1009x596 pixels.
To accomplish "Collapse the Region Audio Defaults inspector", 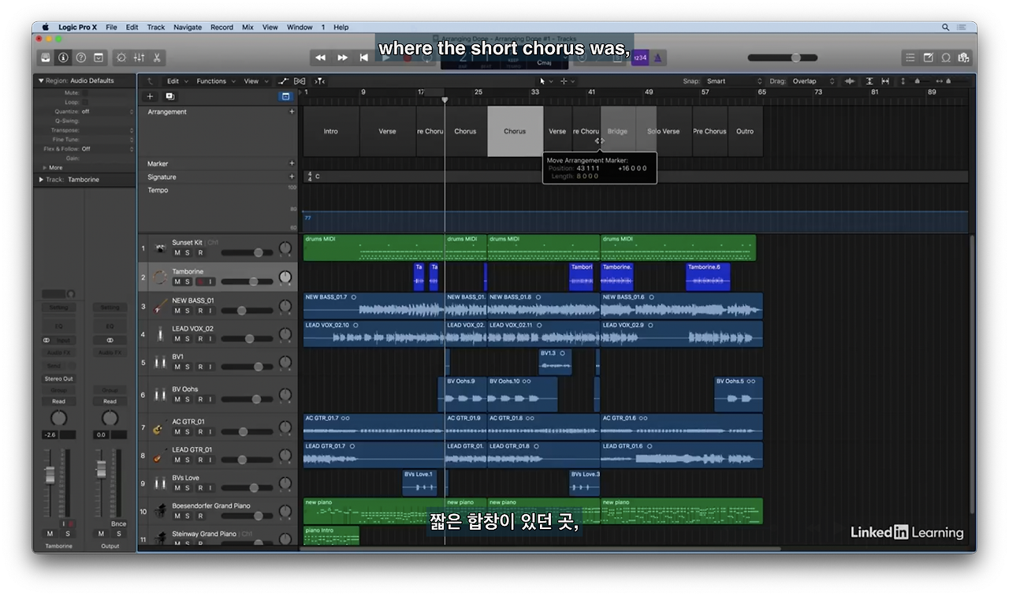I will 41,80.
